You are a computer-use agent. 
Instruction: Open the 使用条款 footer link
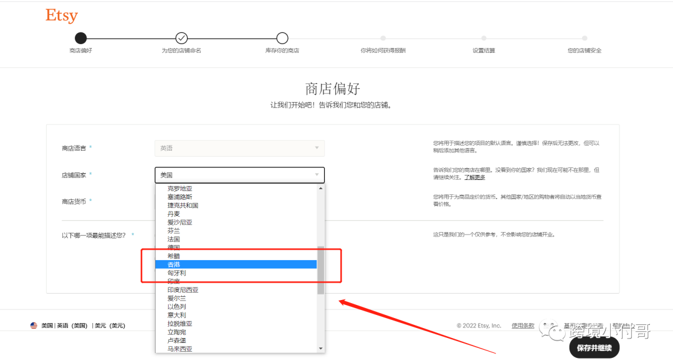click(x=523, y=326)
